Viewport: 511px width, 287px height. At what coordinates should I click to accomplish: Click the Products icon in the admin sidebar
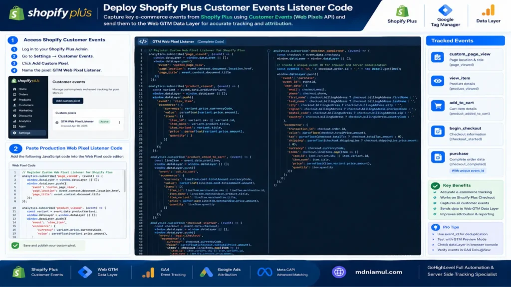14,100
